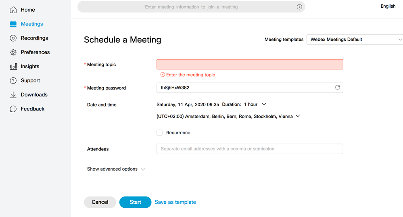Select the English language menu
This screenshot has height=217, width=403.
388,6
